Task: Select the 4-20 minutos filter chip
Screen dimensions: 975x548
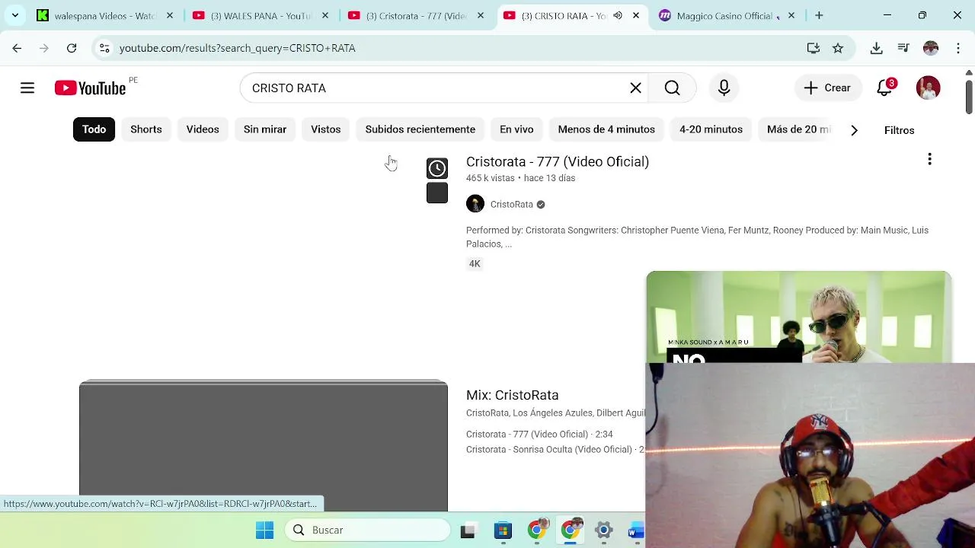Action: [711, 129]
